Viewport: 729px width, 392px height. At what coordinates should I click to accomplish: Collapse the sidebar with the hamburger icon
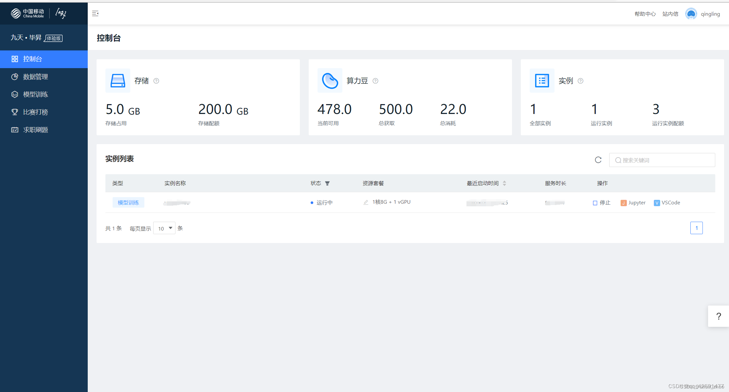(x=95, y=13)
